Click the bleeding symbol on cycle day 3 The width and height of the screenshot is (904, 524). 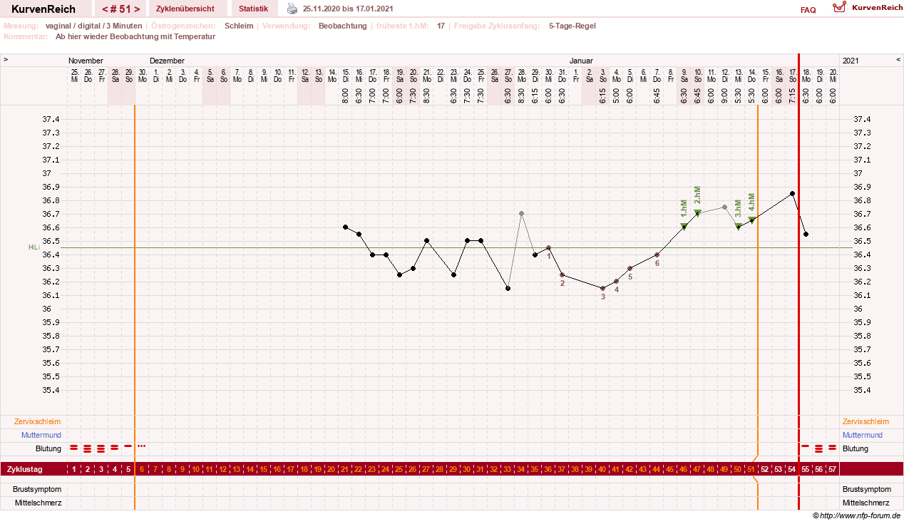pos(101,448)
